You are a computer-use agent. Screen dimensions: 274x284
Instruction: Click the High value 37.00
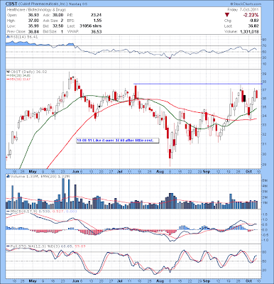tap(33, 21)
